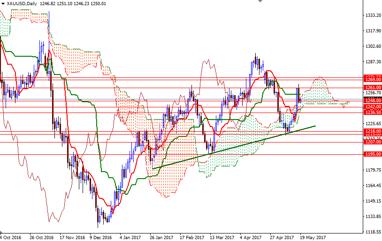Click the 1118.55 value on price axis
Screen dimensions: 382x241
[x=373, y=232]
